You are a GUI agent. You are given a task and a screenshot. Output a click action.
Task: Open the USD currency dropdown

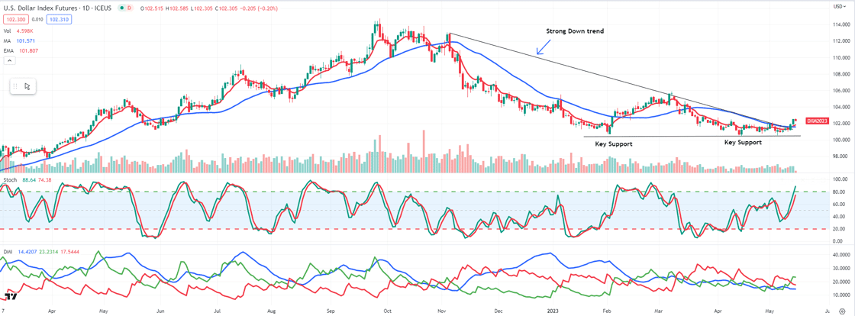coord(839,6)
